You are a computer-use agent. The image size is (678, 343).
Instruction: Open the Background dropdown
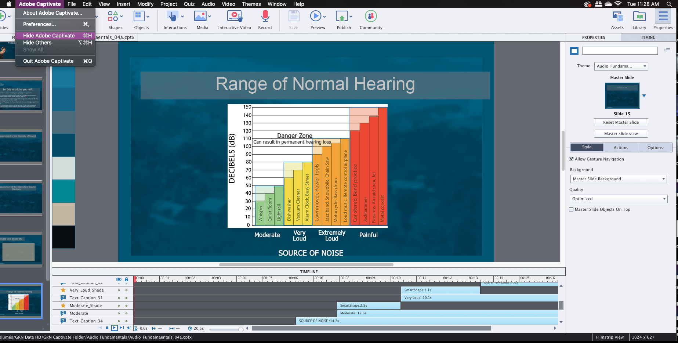click(x=618, y=179)
